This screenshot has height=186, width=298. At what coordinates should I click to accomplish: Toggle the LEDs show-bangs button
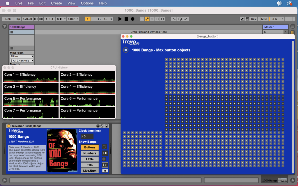tap(90, 159)
